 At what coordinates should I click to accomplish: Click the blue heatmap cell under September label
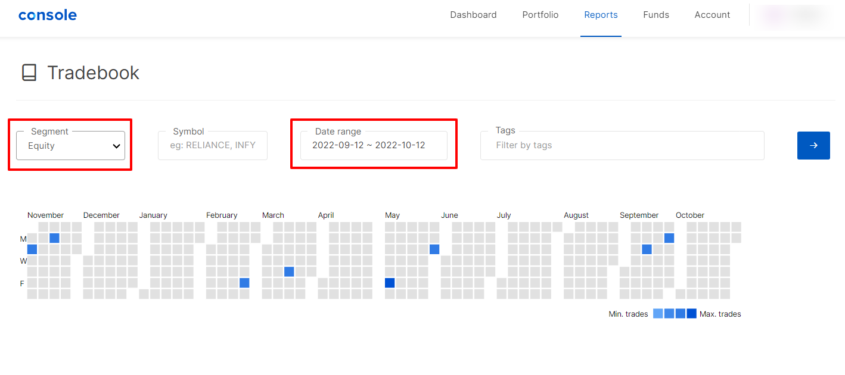pos(647,249)
